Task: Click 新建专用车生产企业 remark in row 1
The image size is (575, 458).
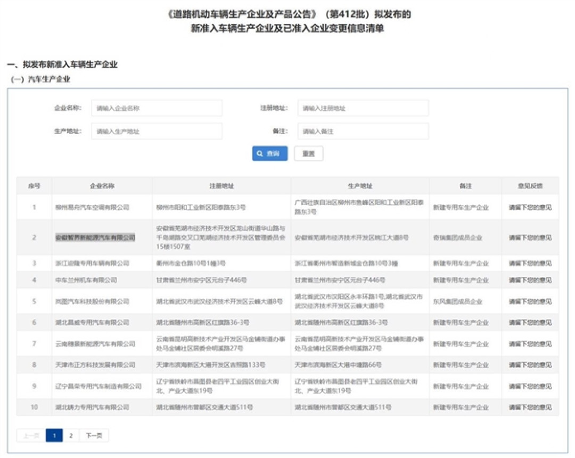Action: coord(461,207)
